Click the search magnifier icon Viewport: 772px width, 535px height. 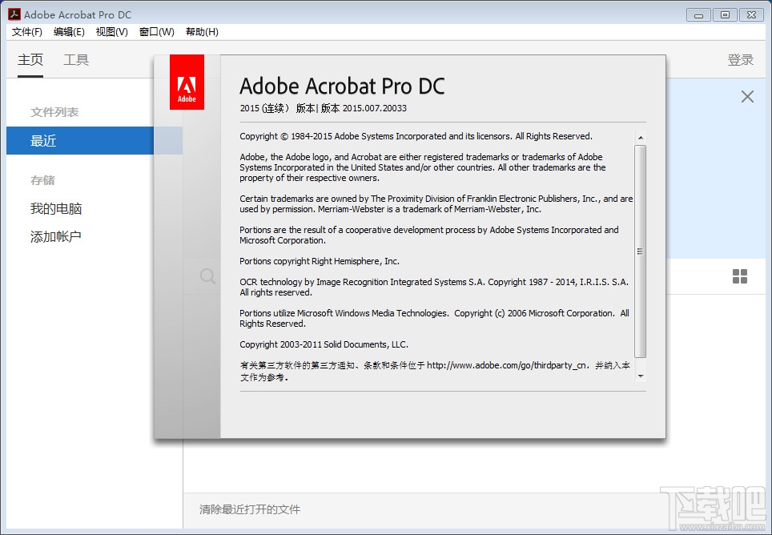[207, 276]
